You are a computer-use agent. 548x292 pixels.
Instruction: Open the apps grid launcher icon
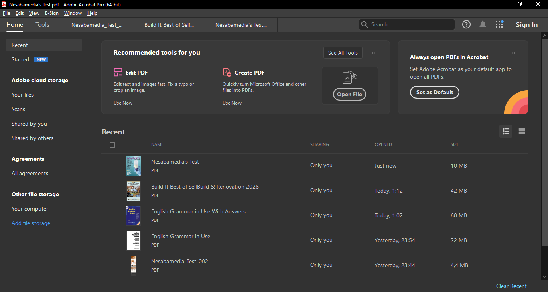coord(499,24)
